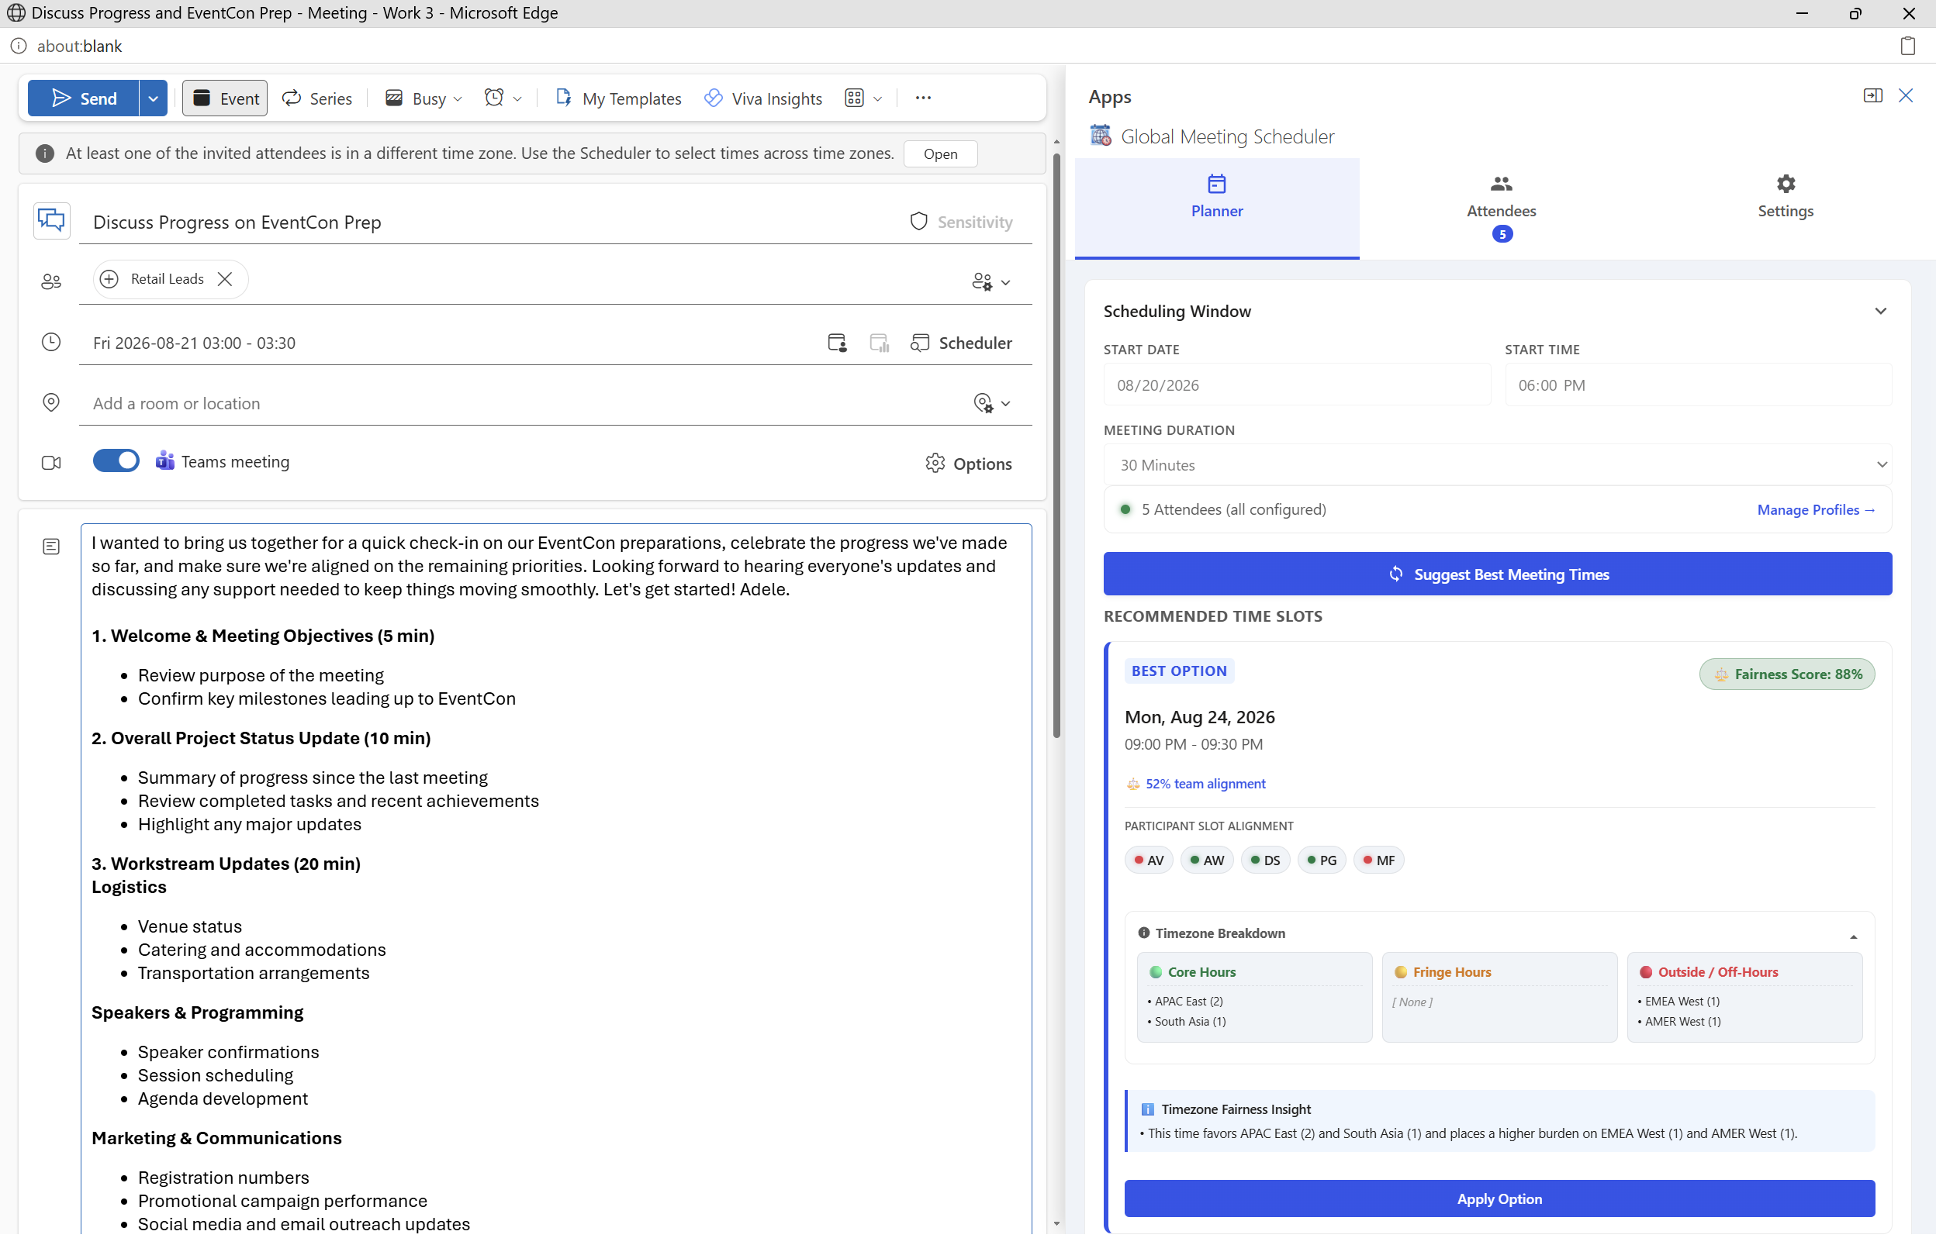This screenshot has height=1245, width=1936.
Task: Select the PG participant chip
Action: pos(1322,860)
